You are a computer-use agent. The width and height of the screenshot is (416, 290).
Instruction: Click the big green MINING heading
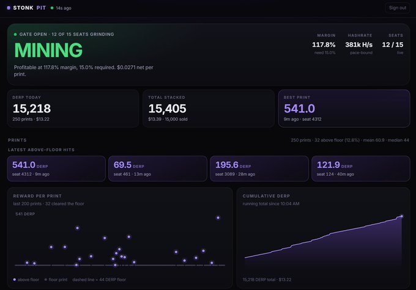coord(48,50)
